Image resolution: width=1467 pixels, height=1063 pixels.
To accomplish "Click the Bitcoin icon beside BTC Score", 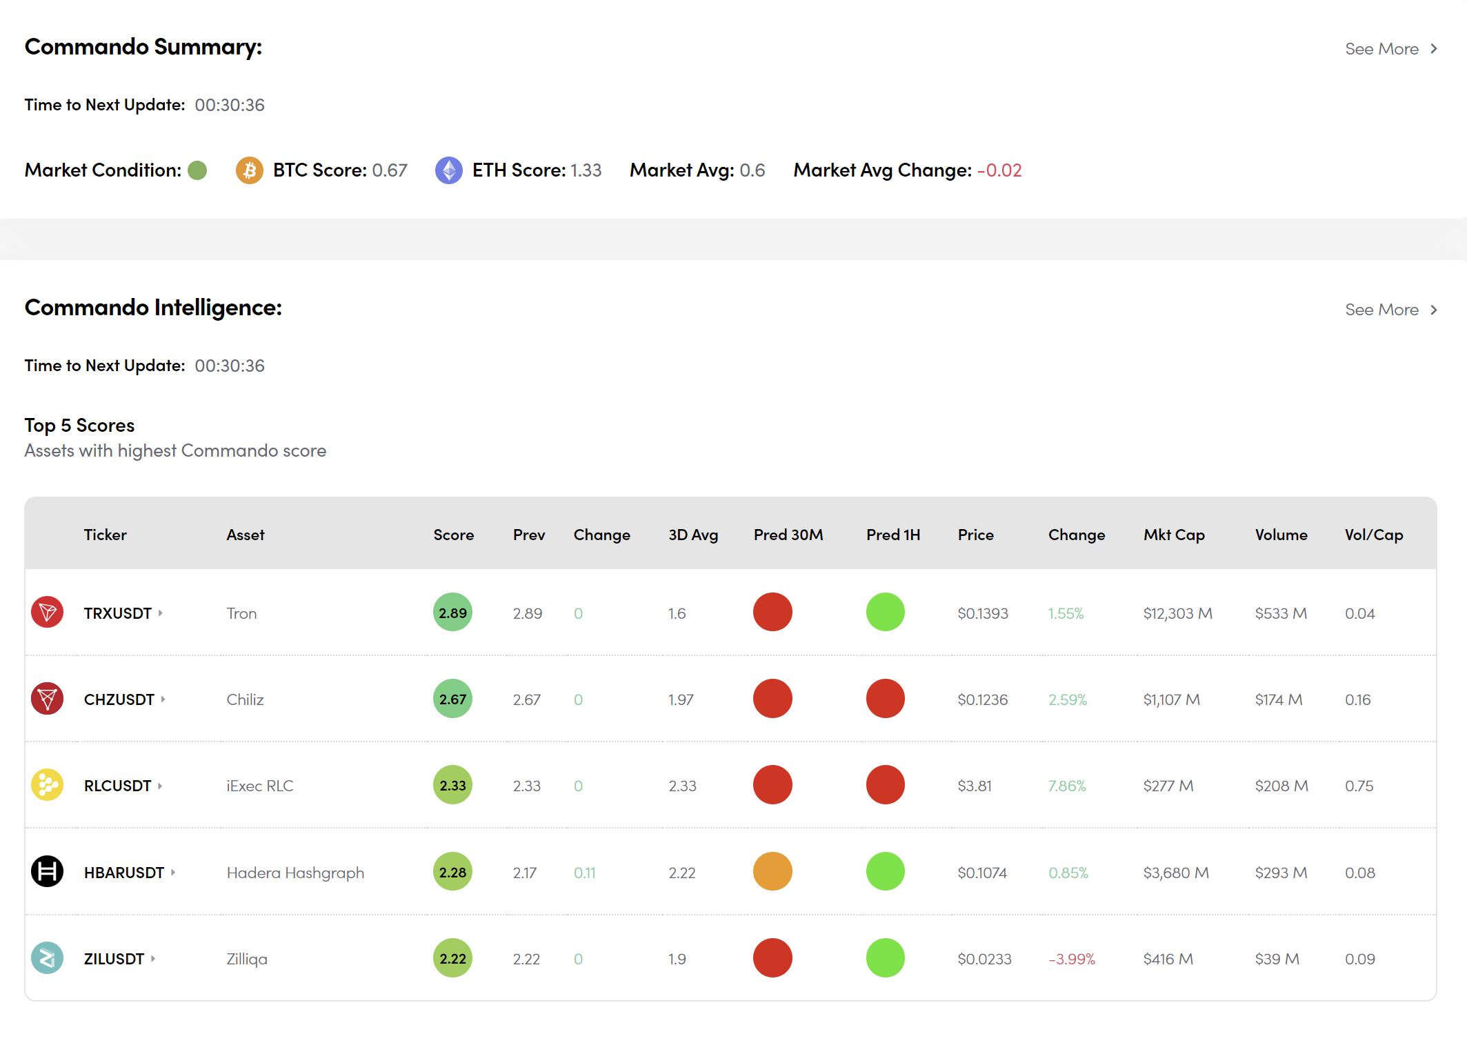I will (x=249, y=170).
